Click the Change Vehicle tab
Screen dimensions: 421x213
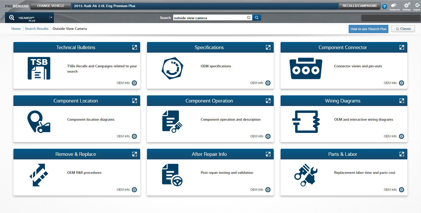click(x=51, y=6)
